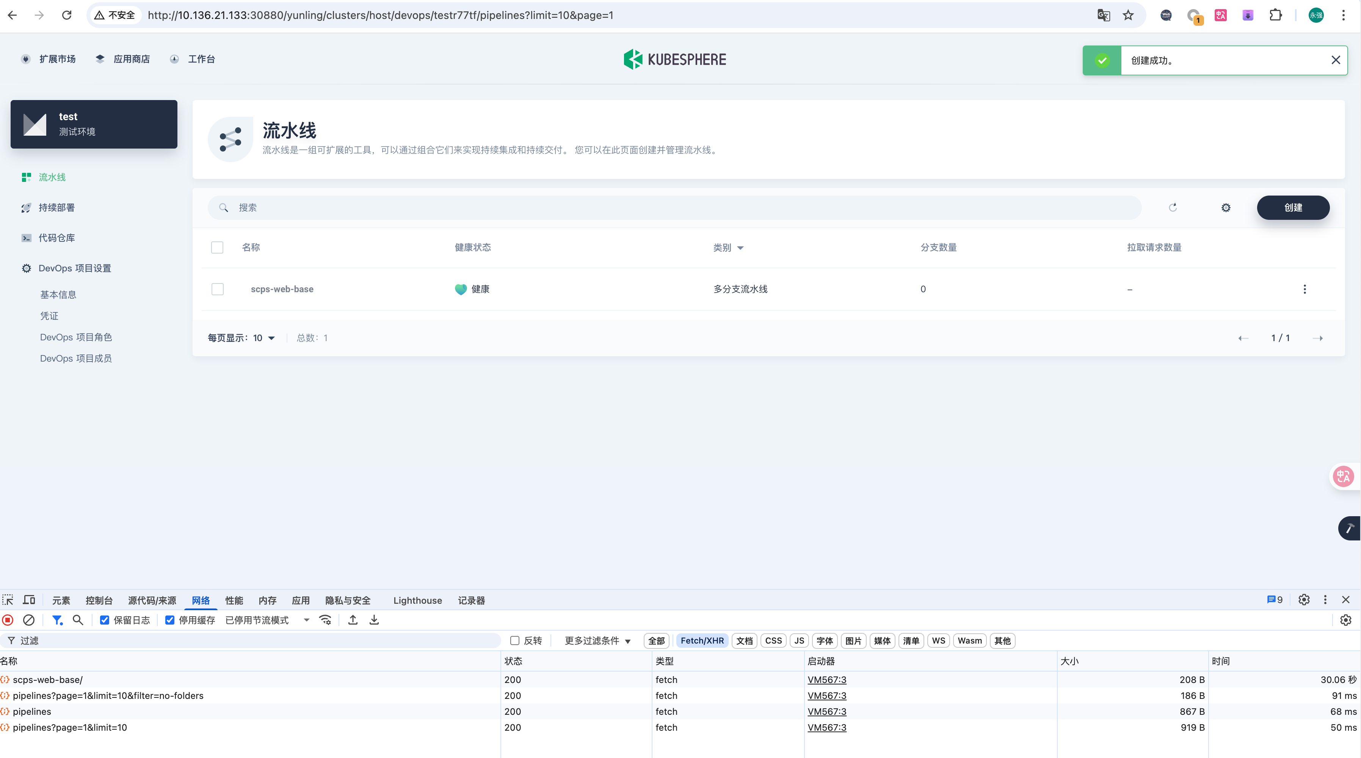Image resolution: width=1361 pixels, height=758 pixels.
Task: Open 扩展市场 in top navigation
Action: click(49, 59)
